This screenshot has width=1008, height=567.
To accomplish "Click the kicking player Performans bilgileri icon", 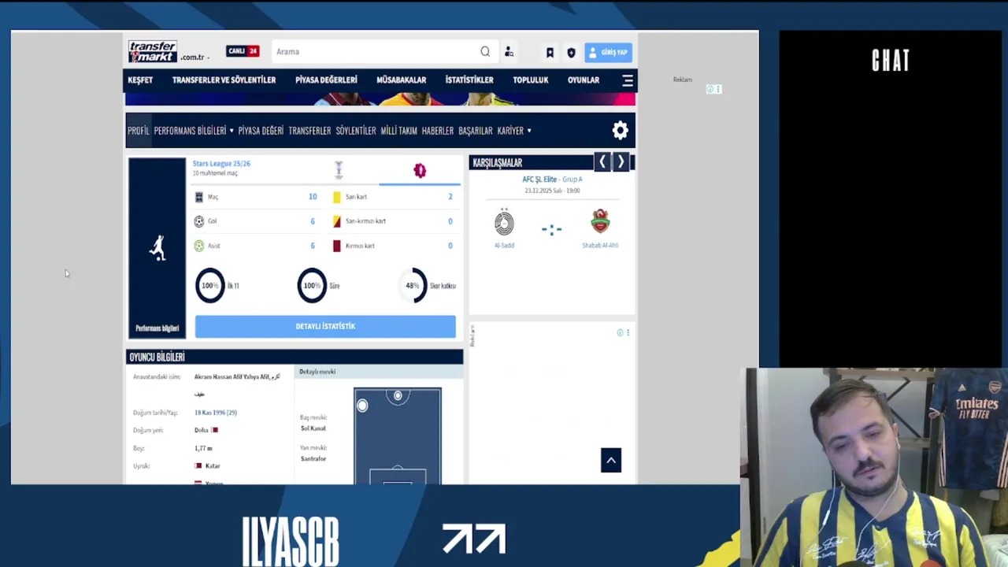I will coord(157,248).
